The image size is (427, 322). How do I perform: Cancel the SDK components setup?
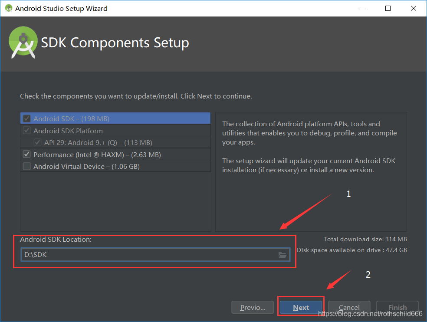[349, 308]
